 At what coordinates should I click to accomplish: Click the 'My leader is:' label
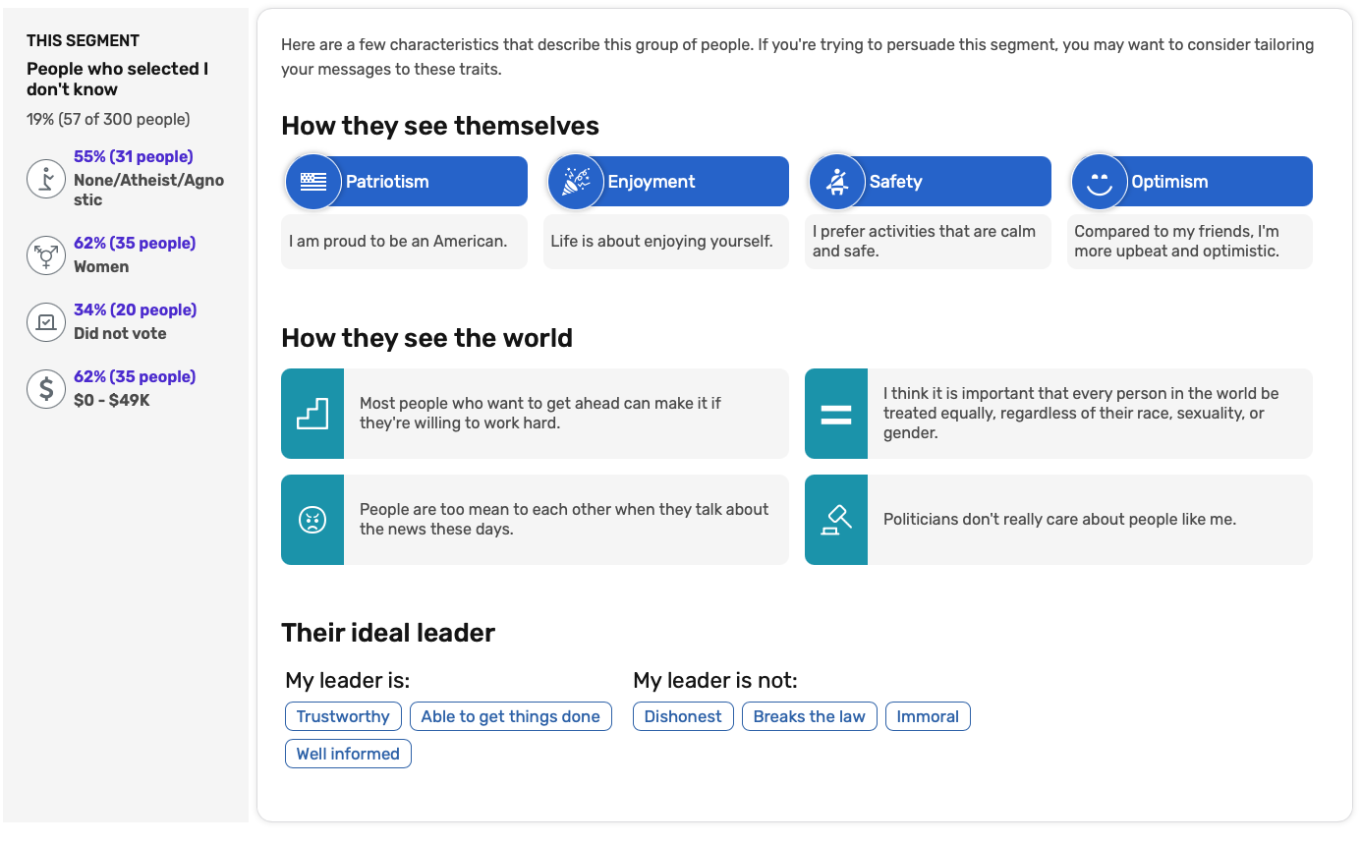[348, 680]
